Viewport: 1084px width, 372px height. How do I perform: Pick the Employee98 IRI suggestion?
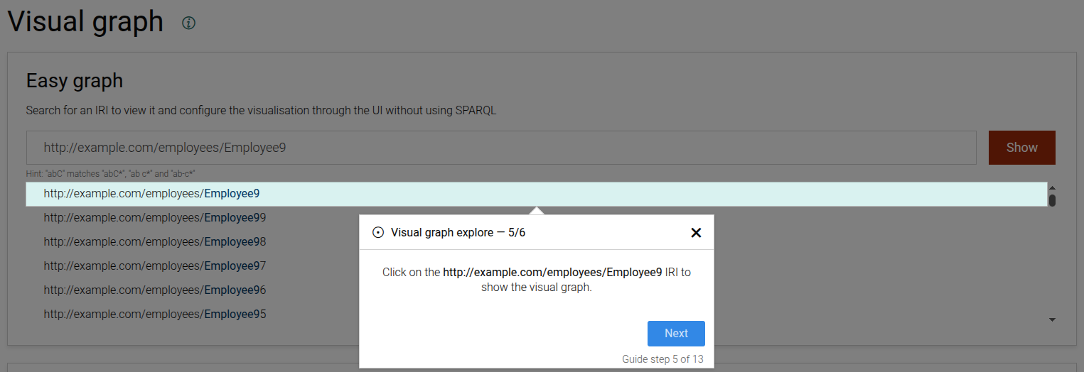click(154, 241)
